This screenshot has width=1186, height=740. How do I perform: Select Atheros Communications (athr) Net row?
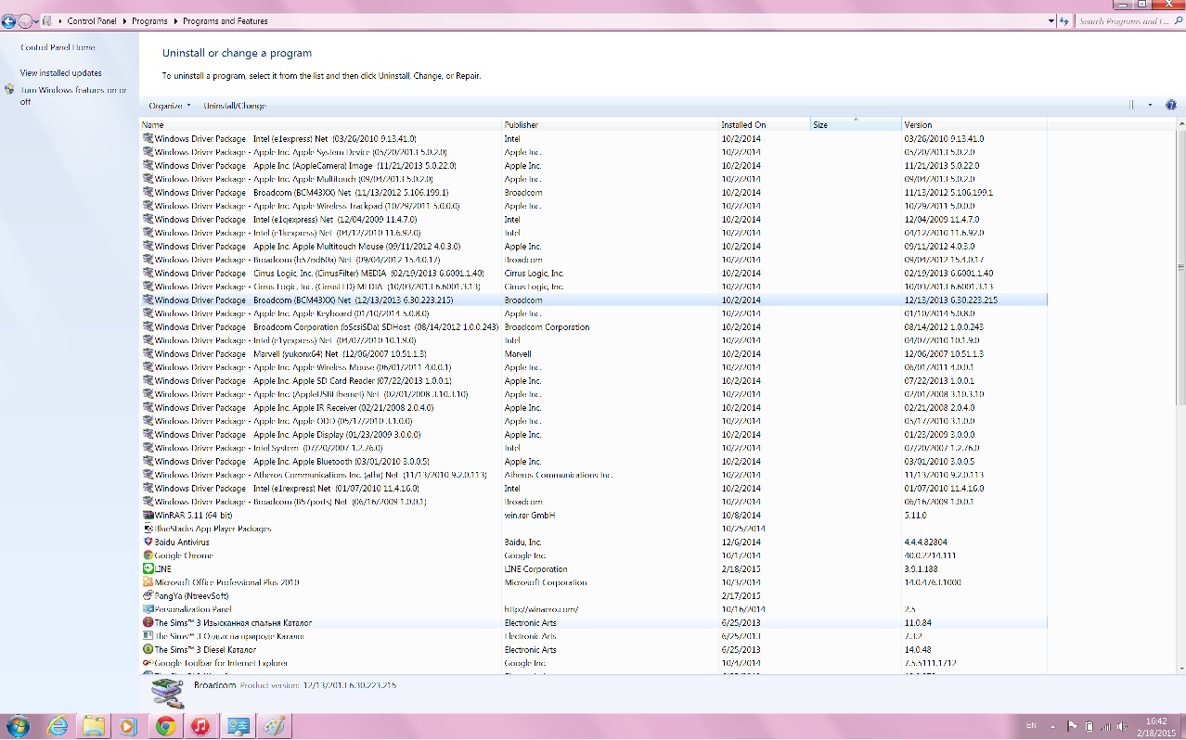click(594, 474)
